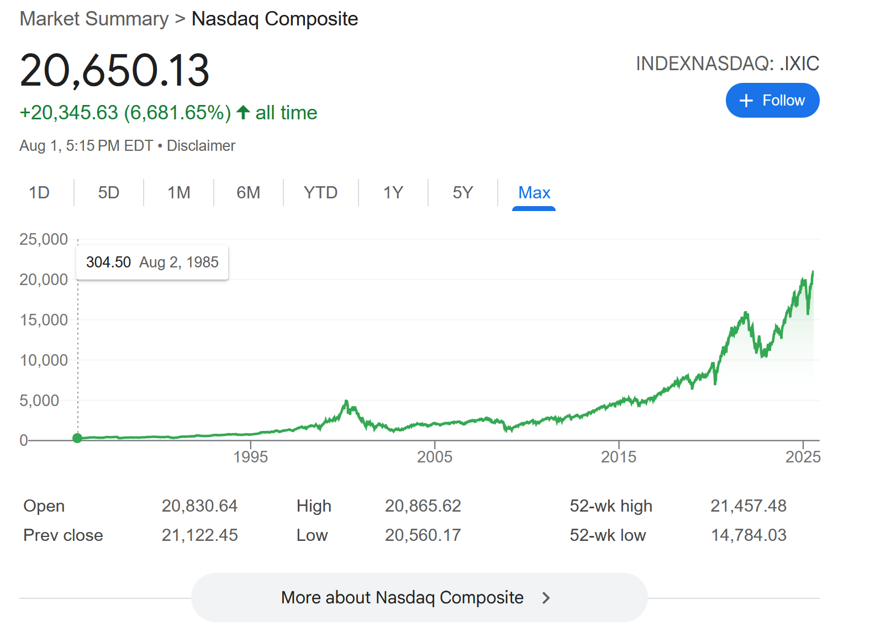Show the 1M chart range
This screenshot has height=642, width=875.
(178, 193)
